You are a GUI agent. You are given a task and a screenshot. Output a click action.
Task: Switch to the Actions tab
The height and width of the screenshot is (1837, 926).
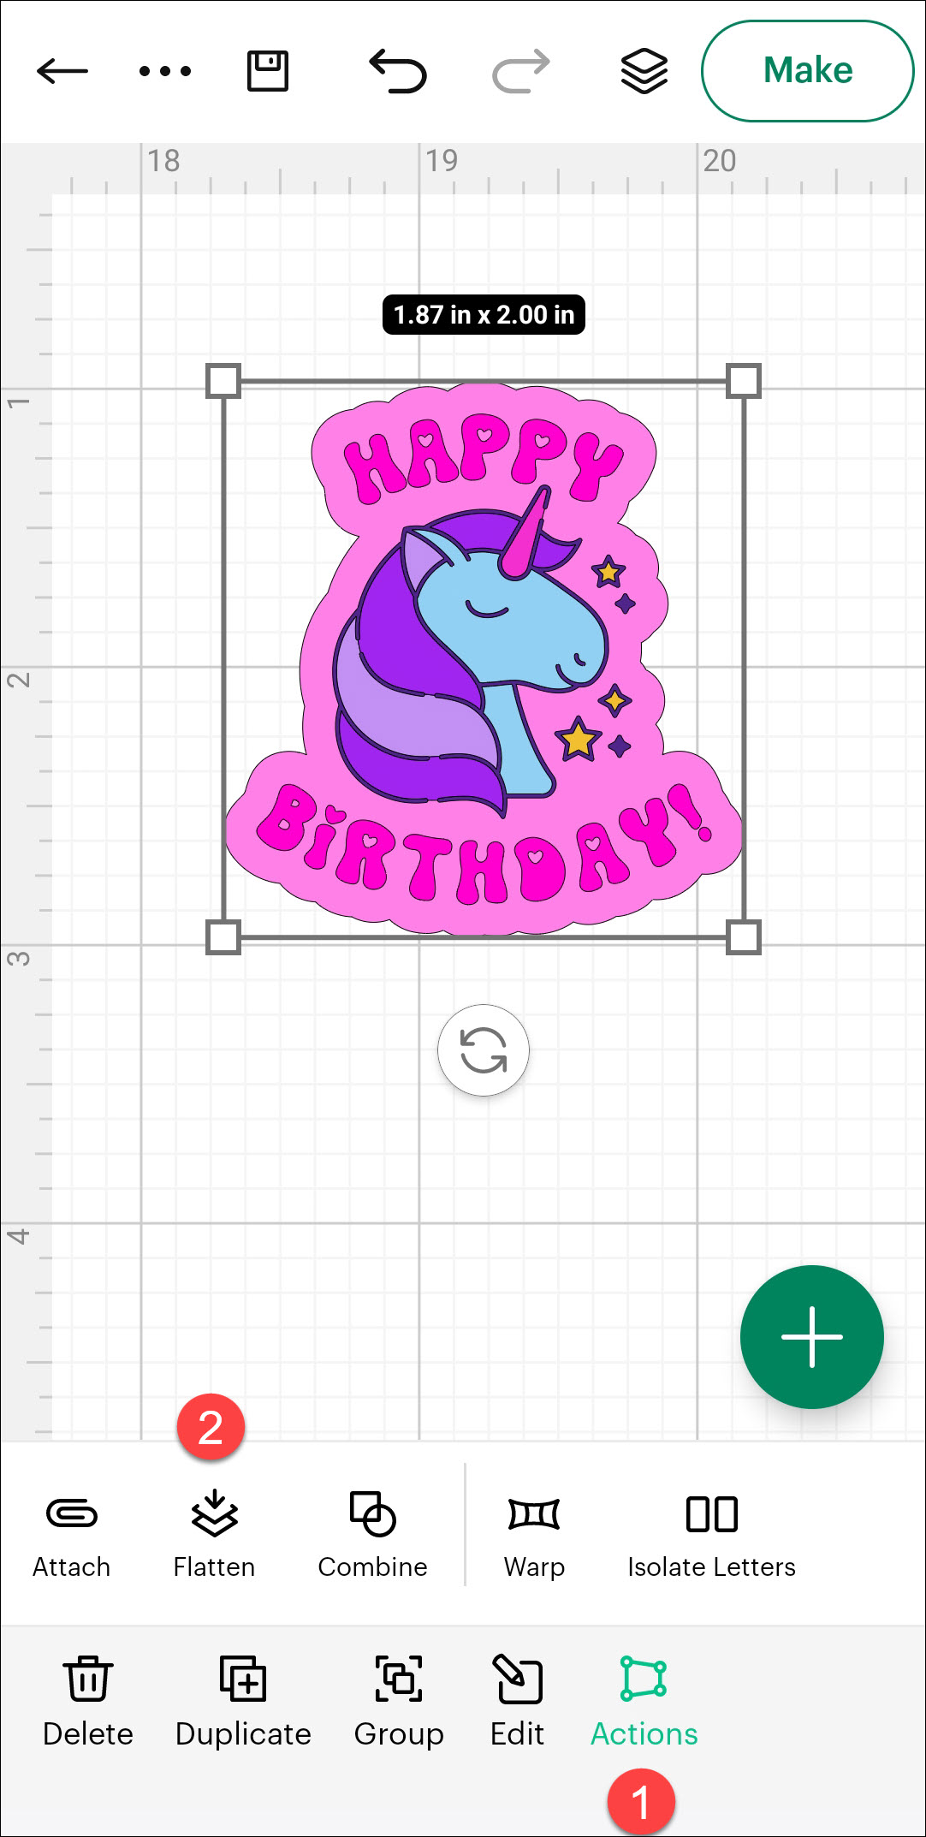(644, 1700)
